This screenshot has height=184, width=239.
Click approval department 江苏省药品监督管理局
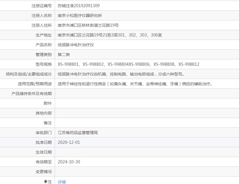tap(78, 133)
